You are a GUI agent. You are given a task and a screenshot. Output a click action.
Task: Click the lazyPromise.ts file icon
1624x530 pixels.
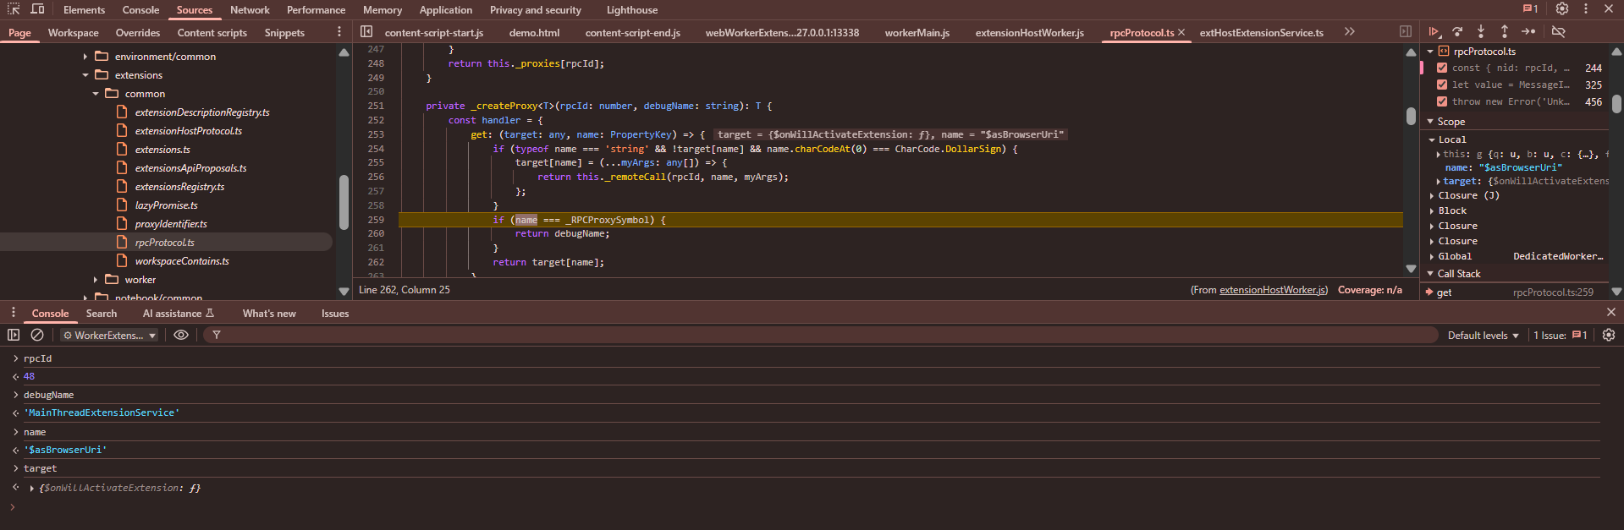[122, 205]
